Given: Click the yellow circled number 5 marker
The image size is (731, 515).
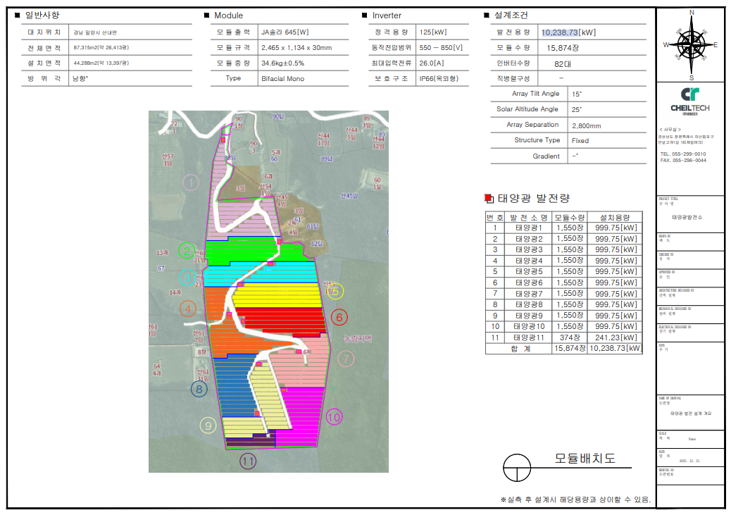Looking at the screenshot, I should (335, 291).
